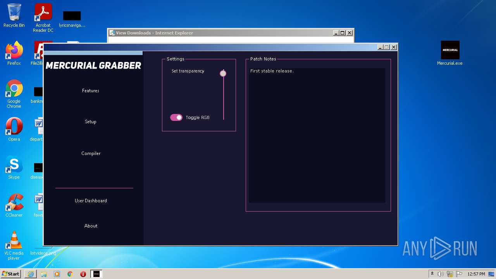Switch to Mercurial taskbar button
This screenshot has width=496, height=279.
[96, 274]
